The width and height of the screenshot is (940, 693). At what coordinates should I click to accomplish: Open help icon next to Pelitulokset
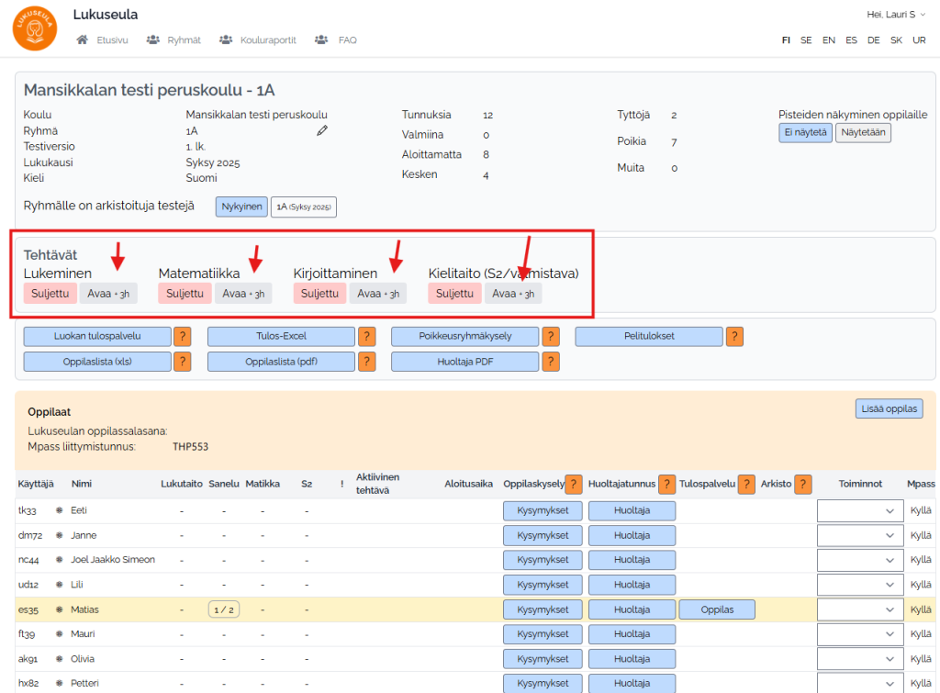pos(734,337)
